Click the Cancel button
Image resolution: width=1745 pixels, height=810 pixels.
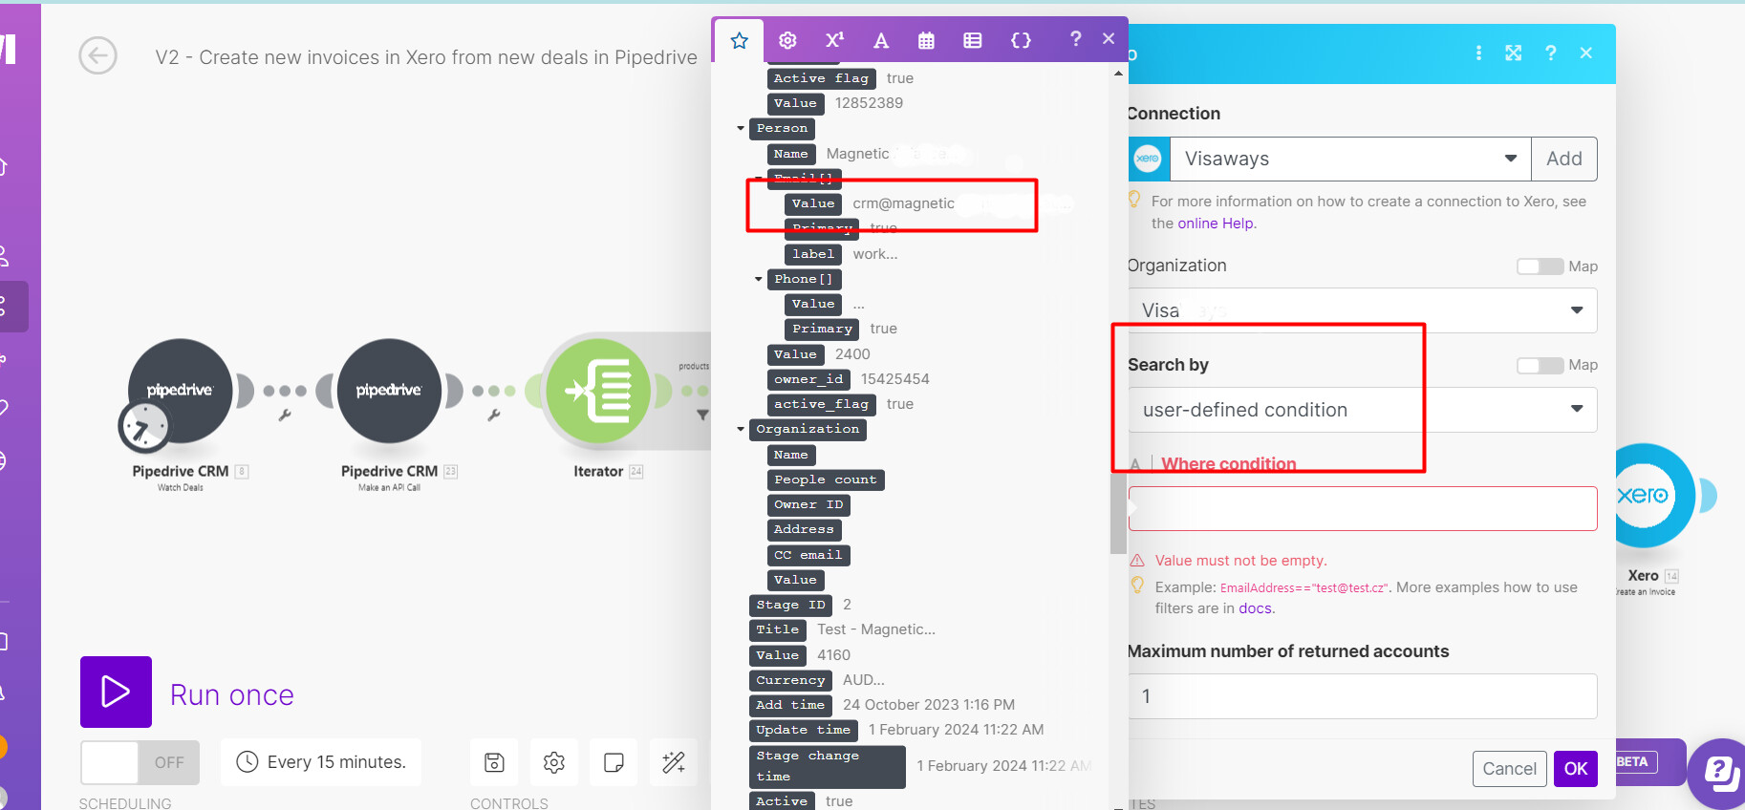[1510, 769]
